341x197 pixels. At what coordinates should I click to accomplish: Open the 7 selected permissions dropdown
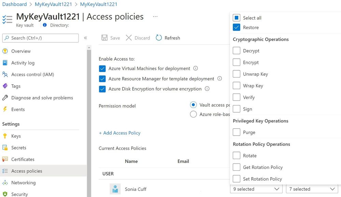click(x=312, y=189)
